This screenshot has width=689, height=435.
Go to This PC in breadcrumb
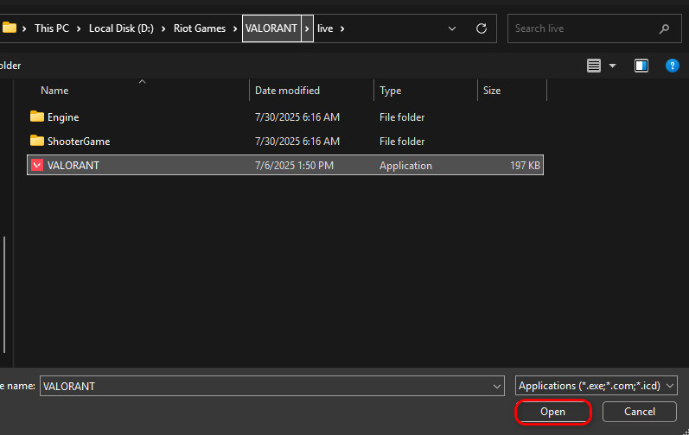[52, 28]
